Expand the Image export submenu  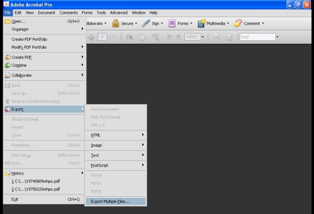[x=116, y=145]
